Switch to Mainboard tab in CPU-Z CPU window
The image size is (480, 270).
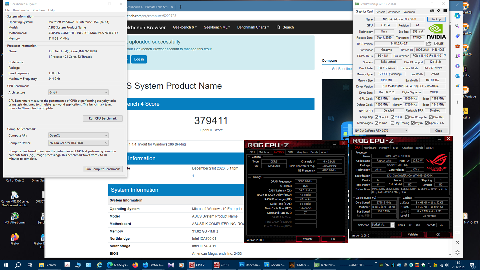tap(370, 148)
